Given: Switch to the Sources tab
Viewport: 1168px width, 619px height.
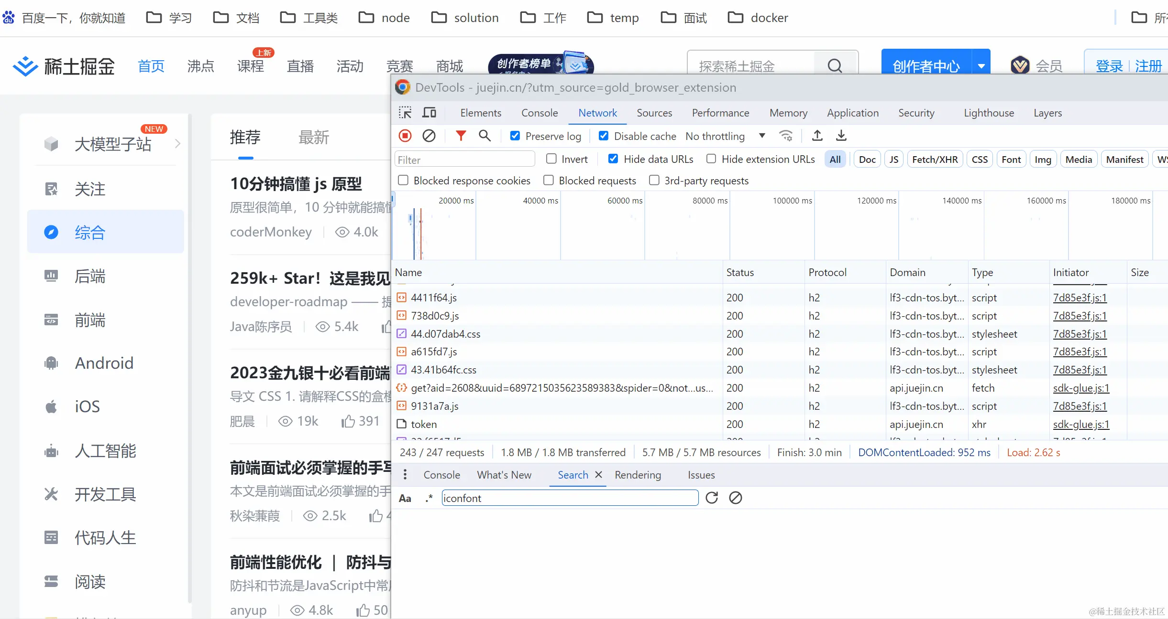Looking at the screenshot, I should tap(654, 113).
